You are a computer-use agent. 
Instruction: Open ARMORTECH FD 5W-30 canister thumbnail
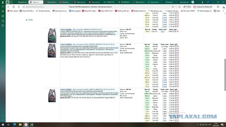pyautogui.click(x=52, y=50)
